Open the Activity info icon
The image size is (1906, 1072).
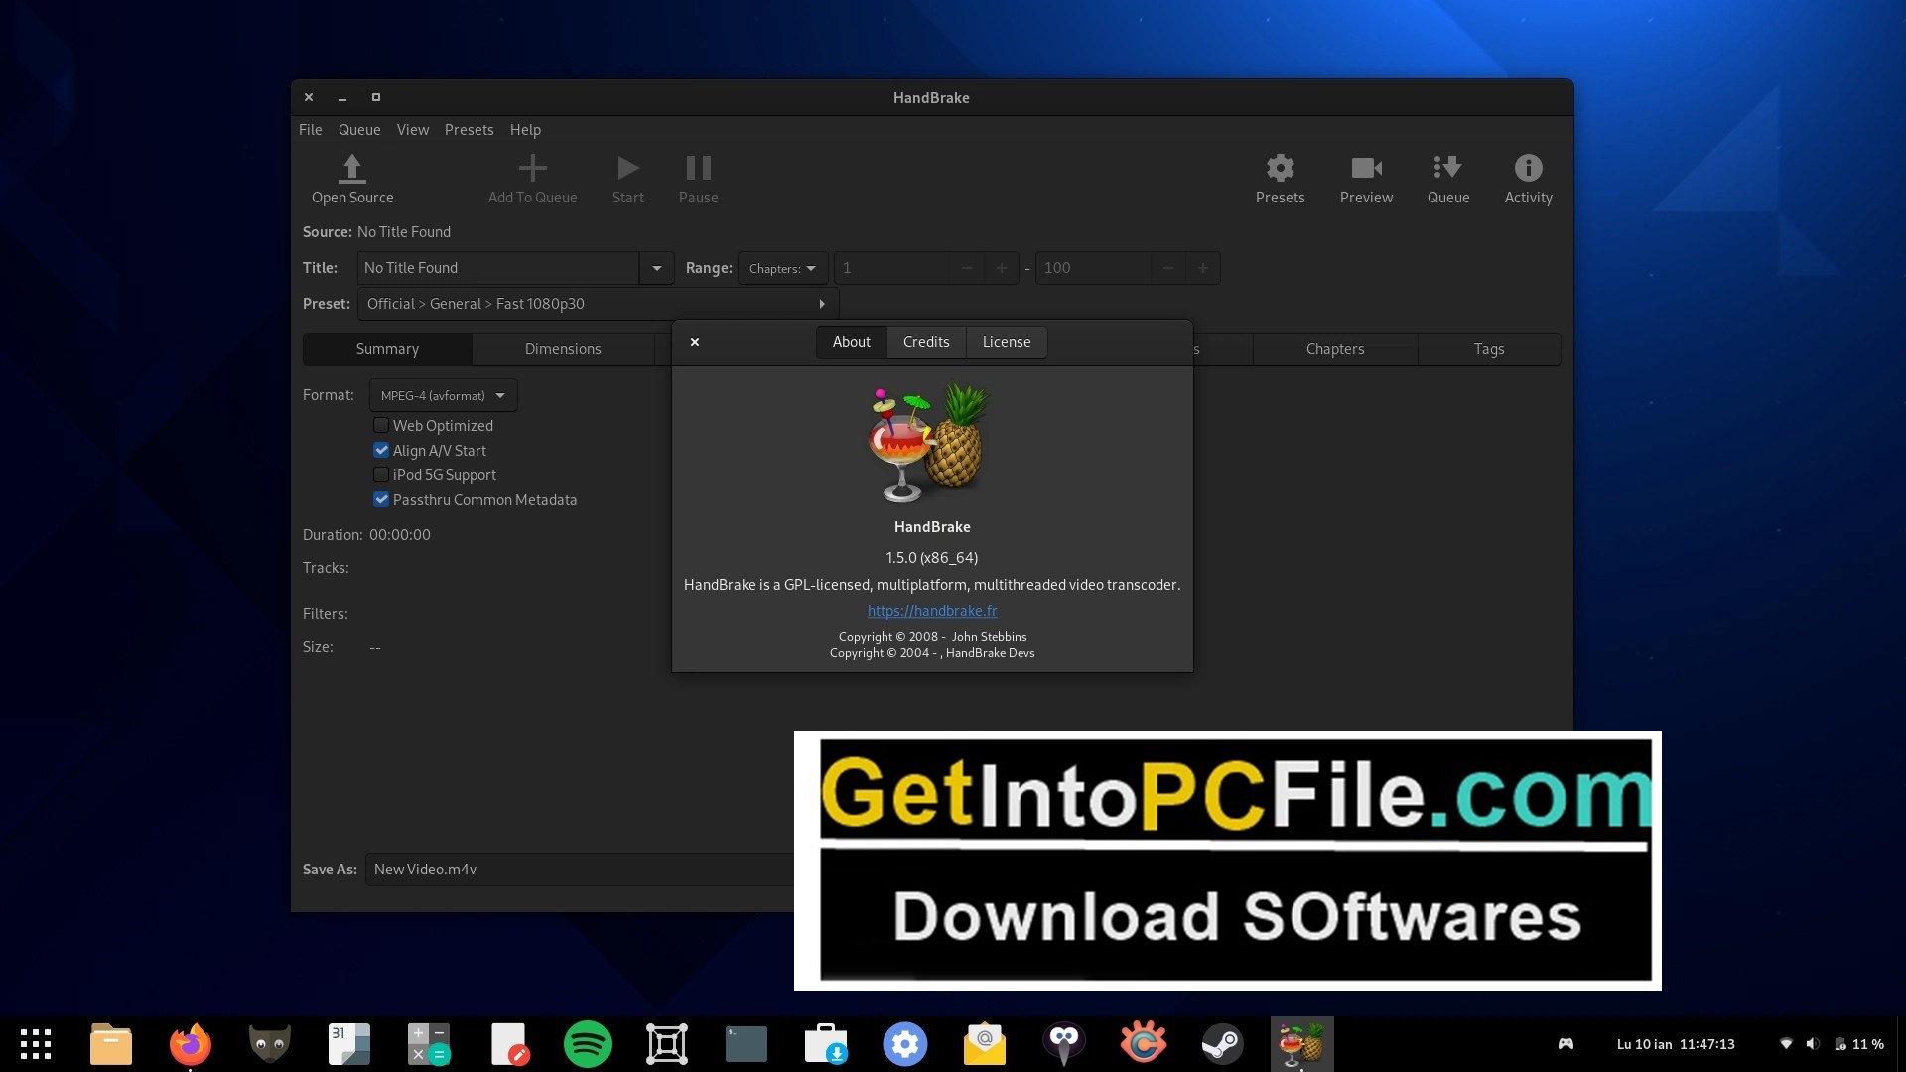1528,168
